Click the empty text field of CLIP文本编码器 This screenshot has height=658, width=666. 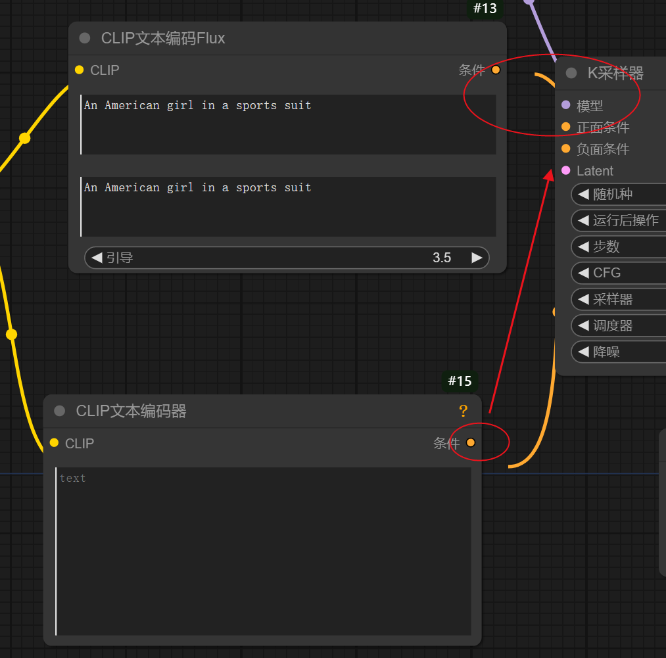point(263,552)
